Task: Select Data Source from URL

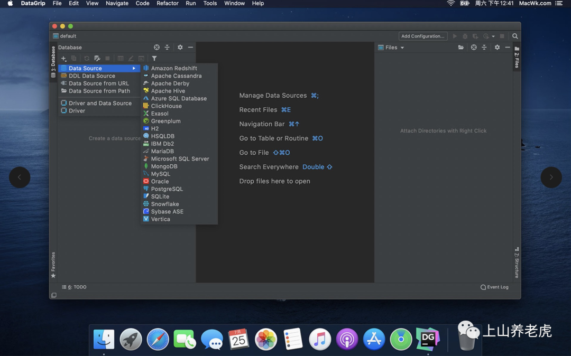Action: [x=99, y=83]
